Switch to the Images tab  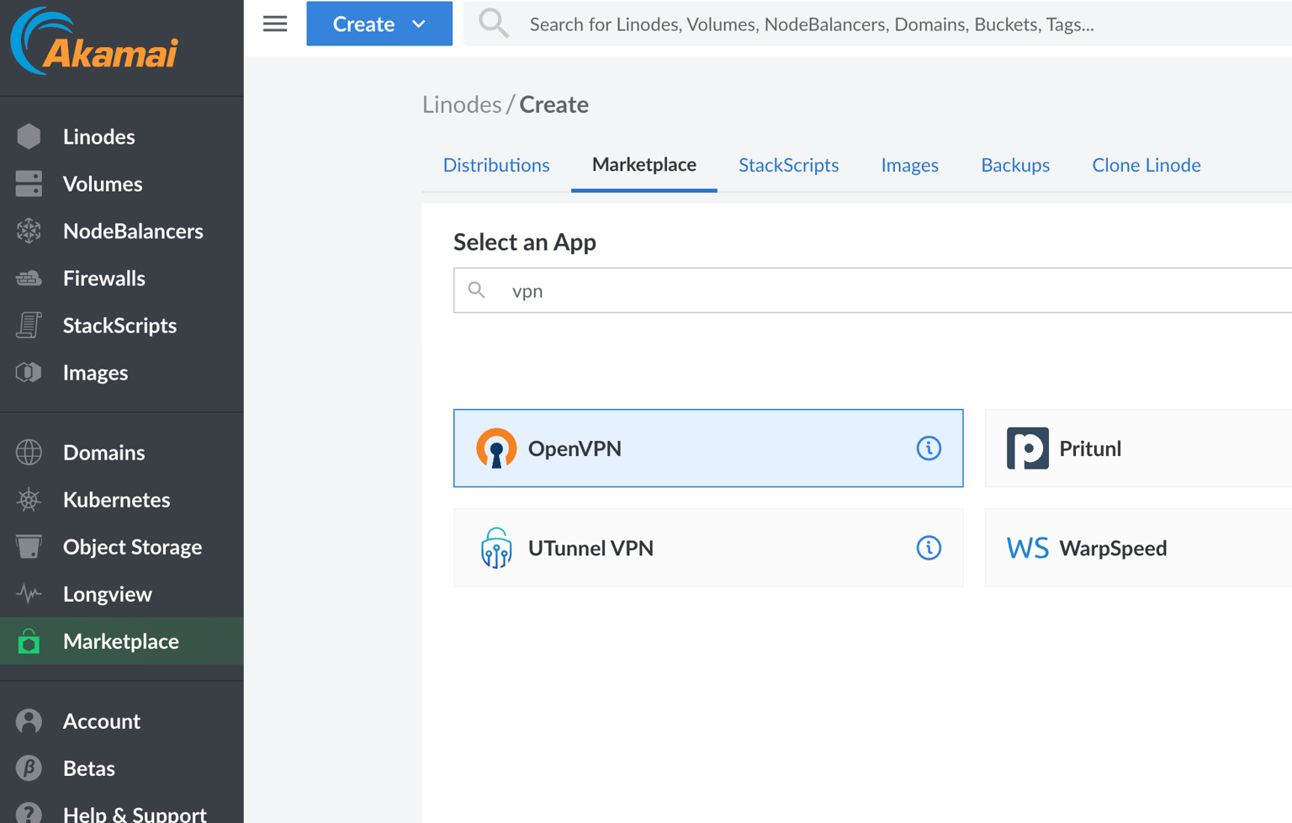pyautogui.click(x=910, y=165)
